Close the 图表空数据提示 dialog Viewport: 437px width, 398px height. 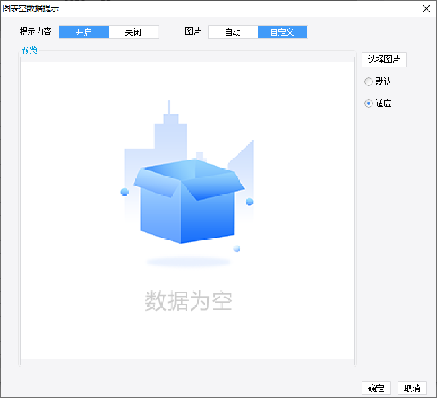pyautogui.click(x=426, y=9)
